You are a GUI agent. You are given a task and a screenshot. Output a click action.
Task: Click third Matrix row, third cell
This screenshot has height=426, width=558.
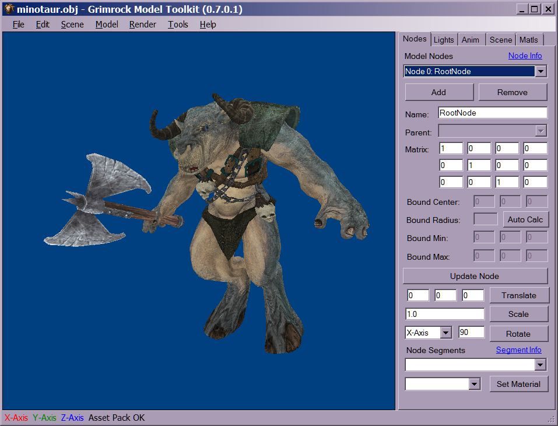coord(507,182)
